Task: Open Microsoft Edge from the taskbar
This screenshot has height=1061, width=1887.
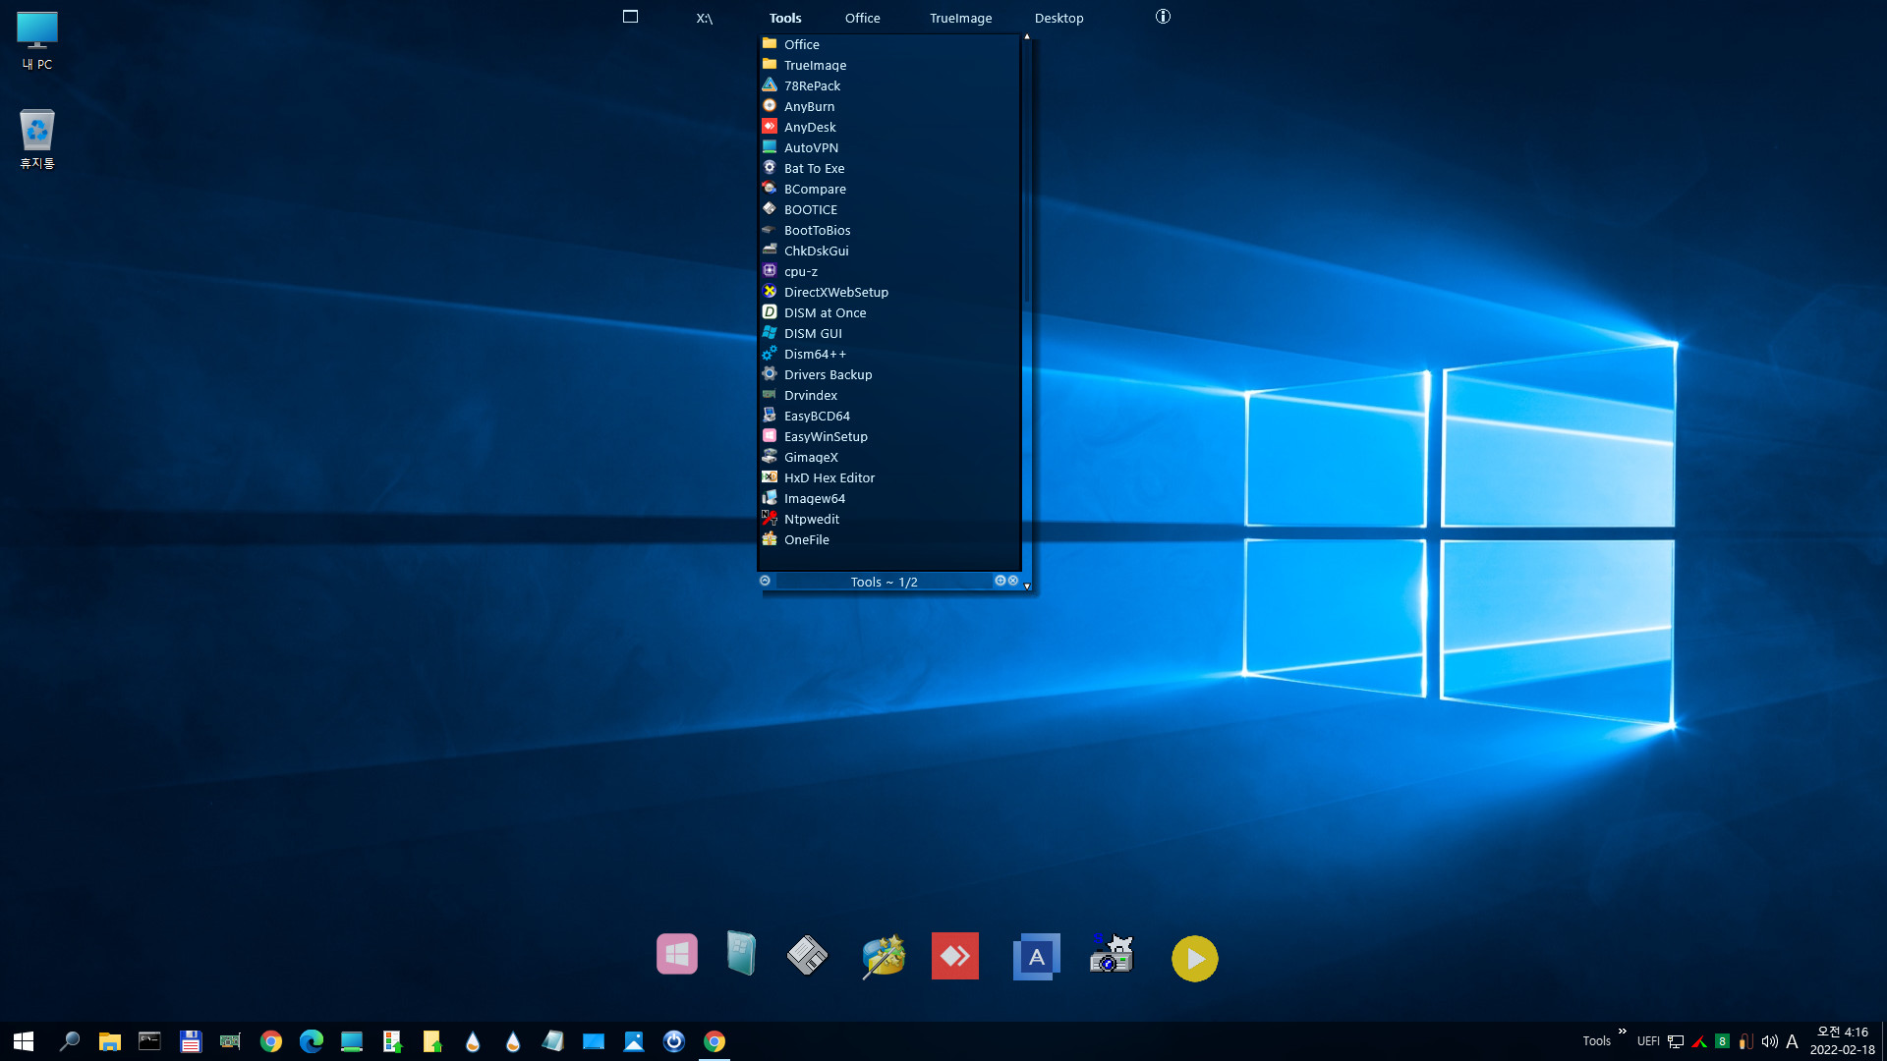Action: point(312,1041)
